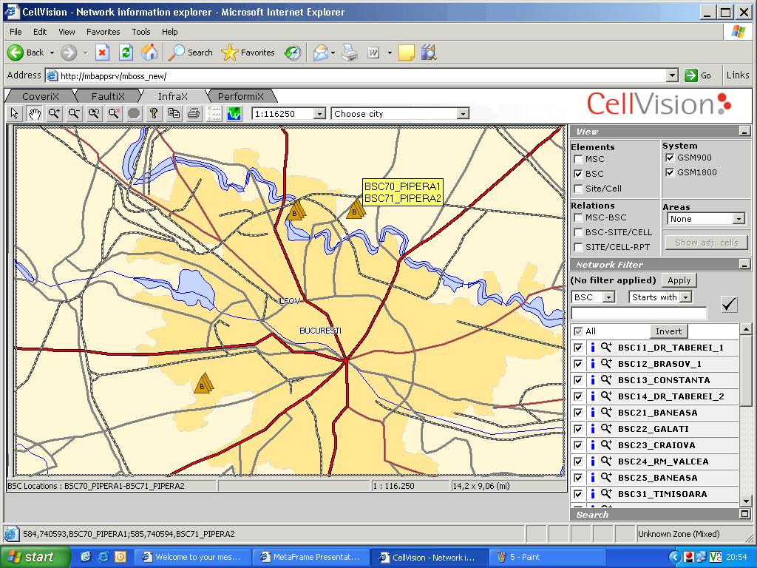Select the arrow pointer tool

(x=15, y=113)
